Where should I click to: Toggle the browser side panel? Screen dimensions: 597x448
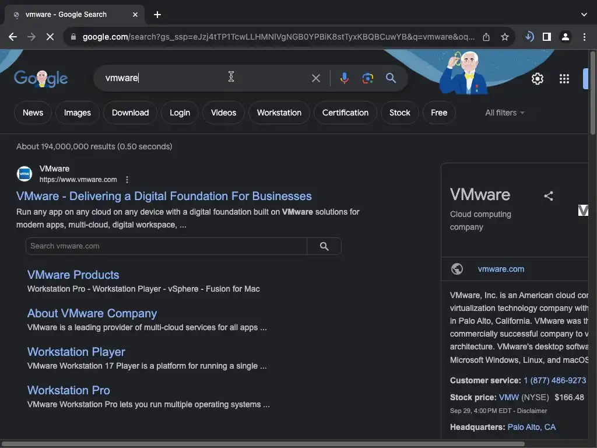pos(547,37)
